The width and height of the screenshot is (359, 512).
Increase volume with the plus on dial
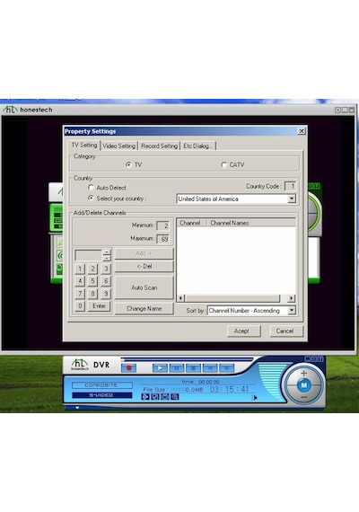point(304,373)
